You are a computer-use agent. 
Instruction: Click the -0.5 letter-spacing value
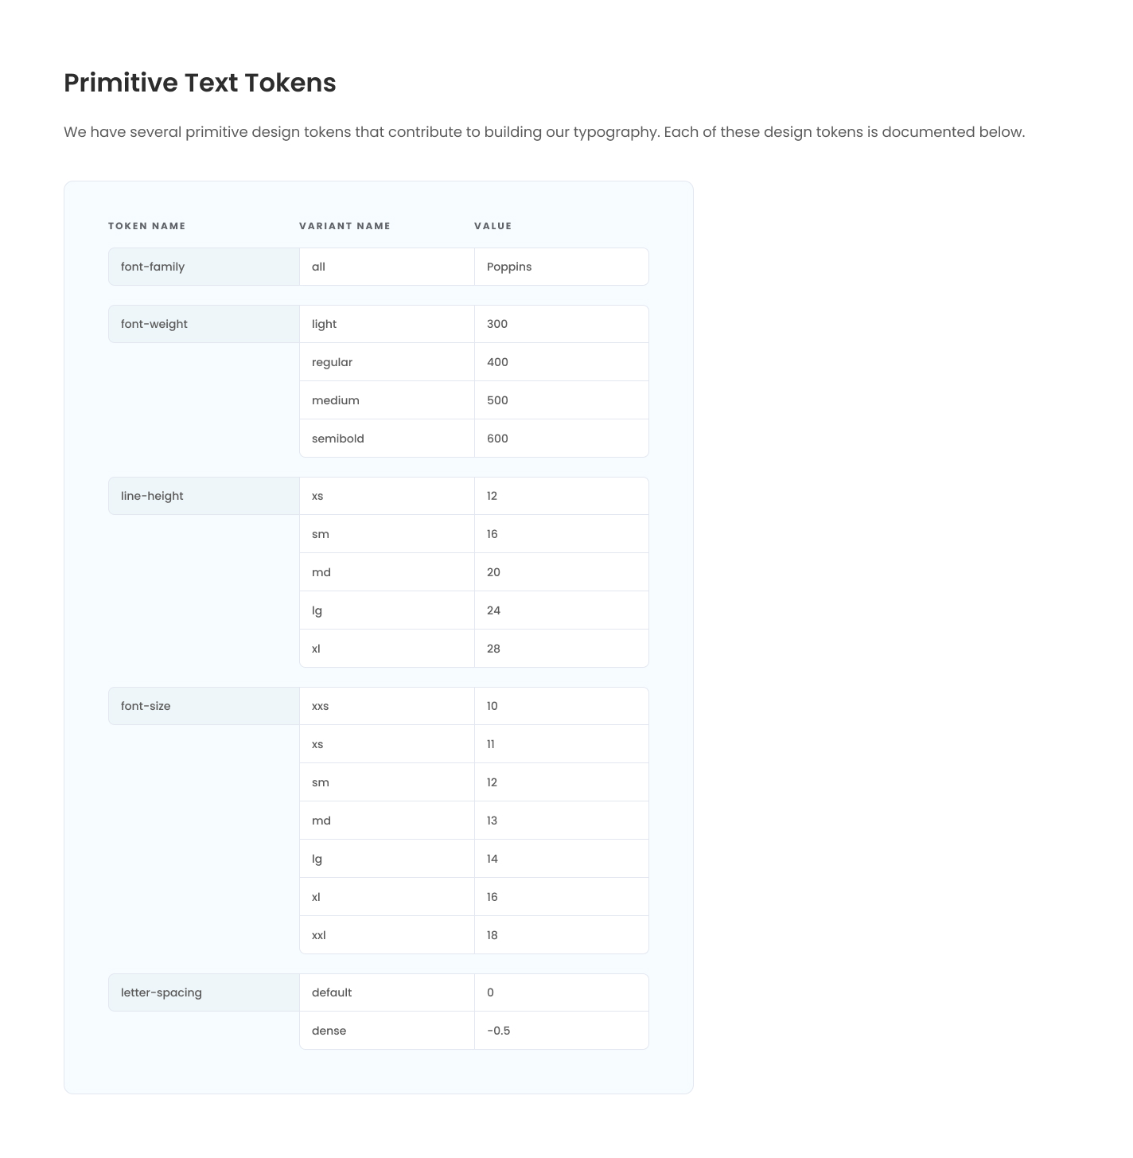pos(561,1031)
